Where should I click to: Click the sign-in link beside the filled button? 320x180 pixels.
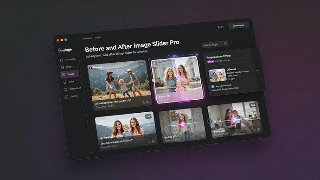[220, 27]
